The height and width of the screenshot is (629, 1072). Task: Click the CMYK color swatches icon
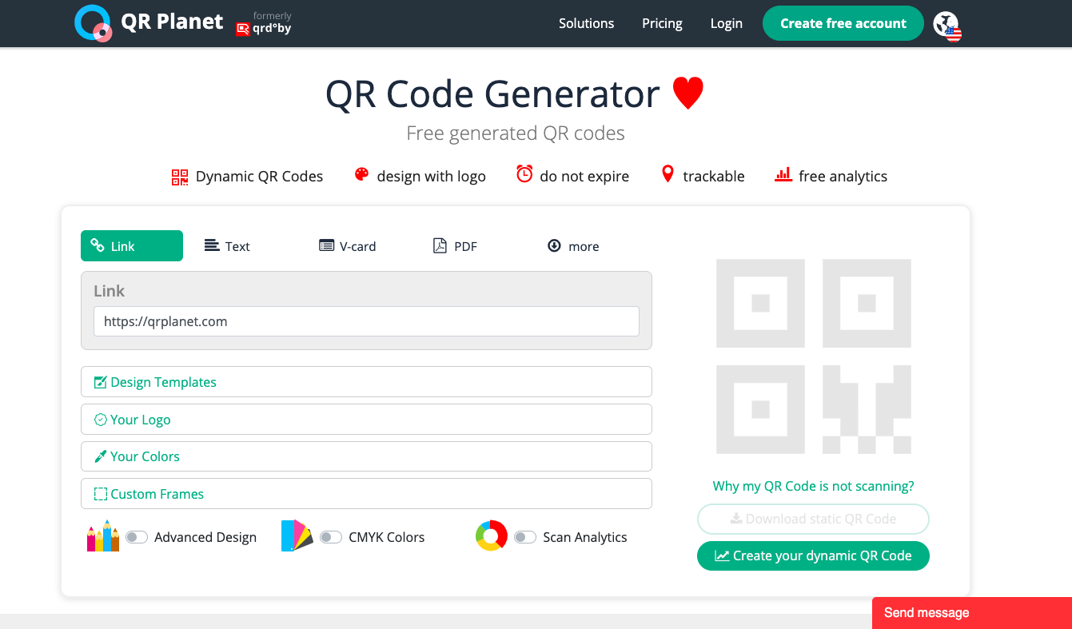297,535
